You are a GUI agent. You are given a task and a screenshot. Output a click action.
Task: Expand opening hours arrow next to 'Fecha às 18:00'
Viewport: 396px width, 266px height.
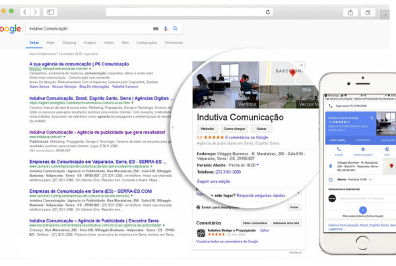(257, 165)
